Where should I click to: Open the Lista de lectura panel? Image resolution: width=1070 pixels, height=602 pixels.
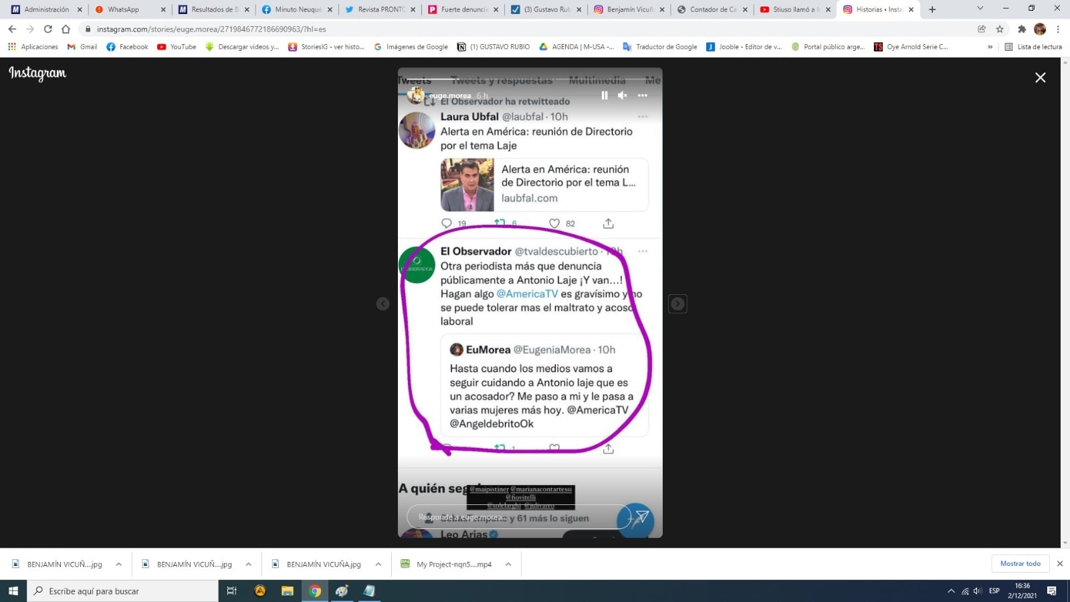1033,47
